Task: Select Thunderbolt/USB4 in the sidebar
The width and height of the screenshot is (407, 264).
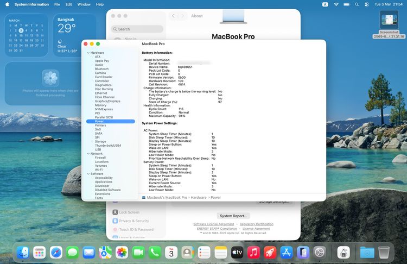Action: 108,146
